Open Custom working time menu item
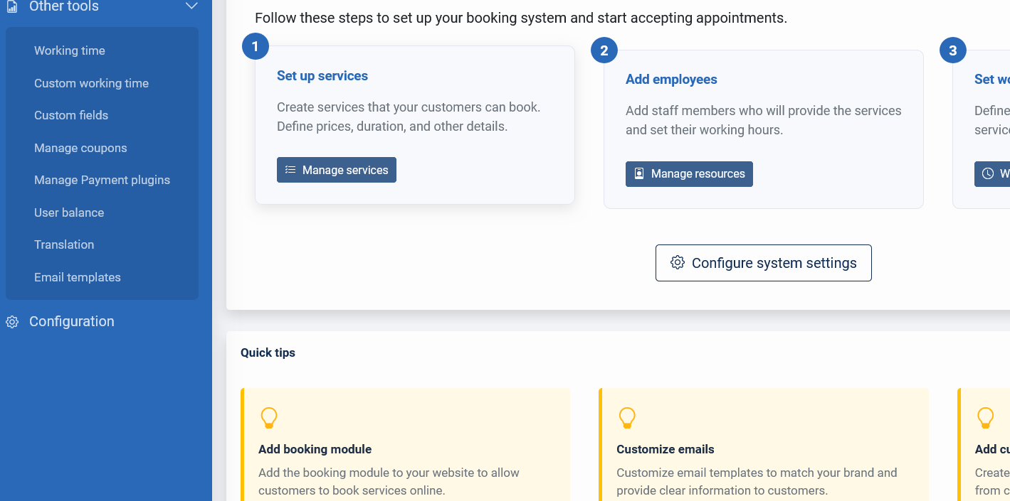The height and width of the screenshot is (501, 1010). tap(91, 83)
